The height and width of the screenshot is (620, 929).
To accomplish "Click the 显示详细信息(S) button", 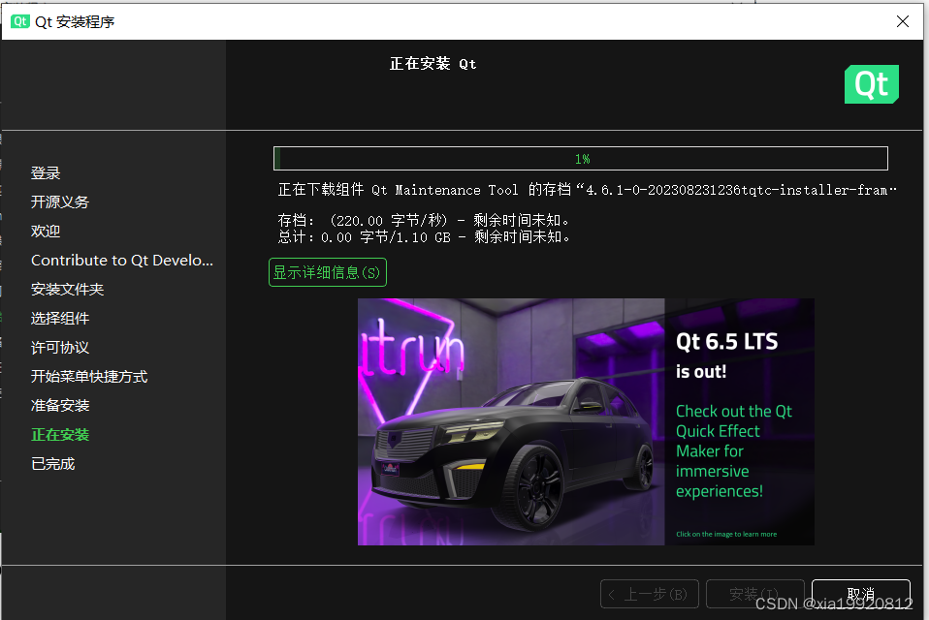I will [327, 272].
